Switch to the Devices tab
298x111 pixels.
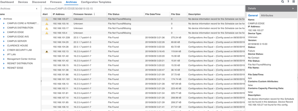23,2
